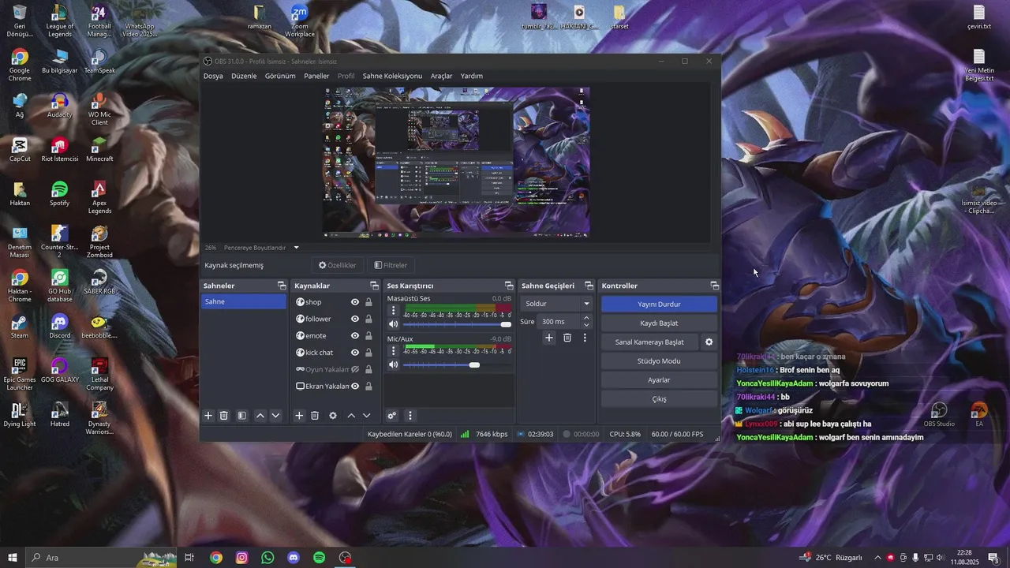Open Discord from the taskbar
Viewport: 1010px width, 568px height.
[294, 558]
